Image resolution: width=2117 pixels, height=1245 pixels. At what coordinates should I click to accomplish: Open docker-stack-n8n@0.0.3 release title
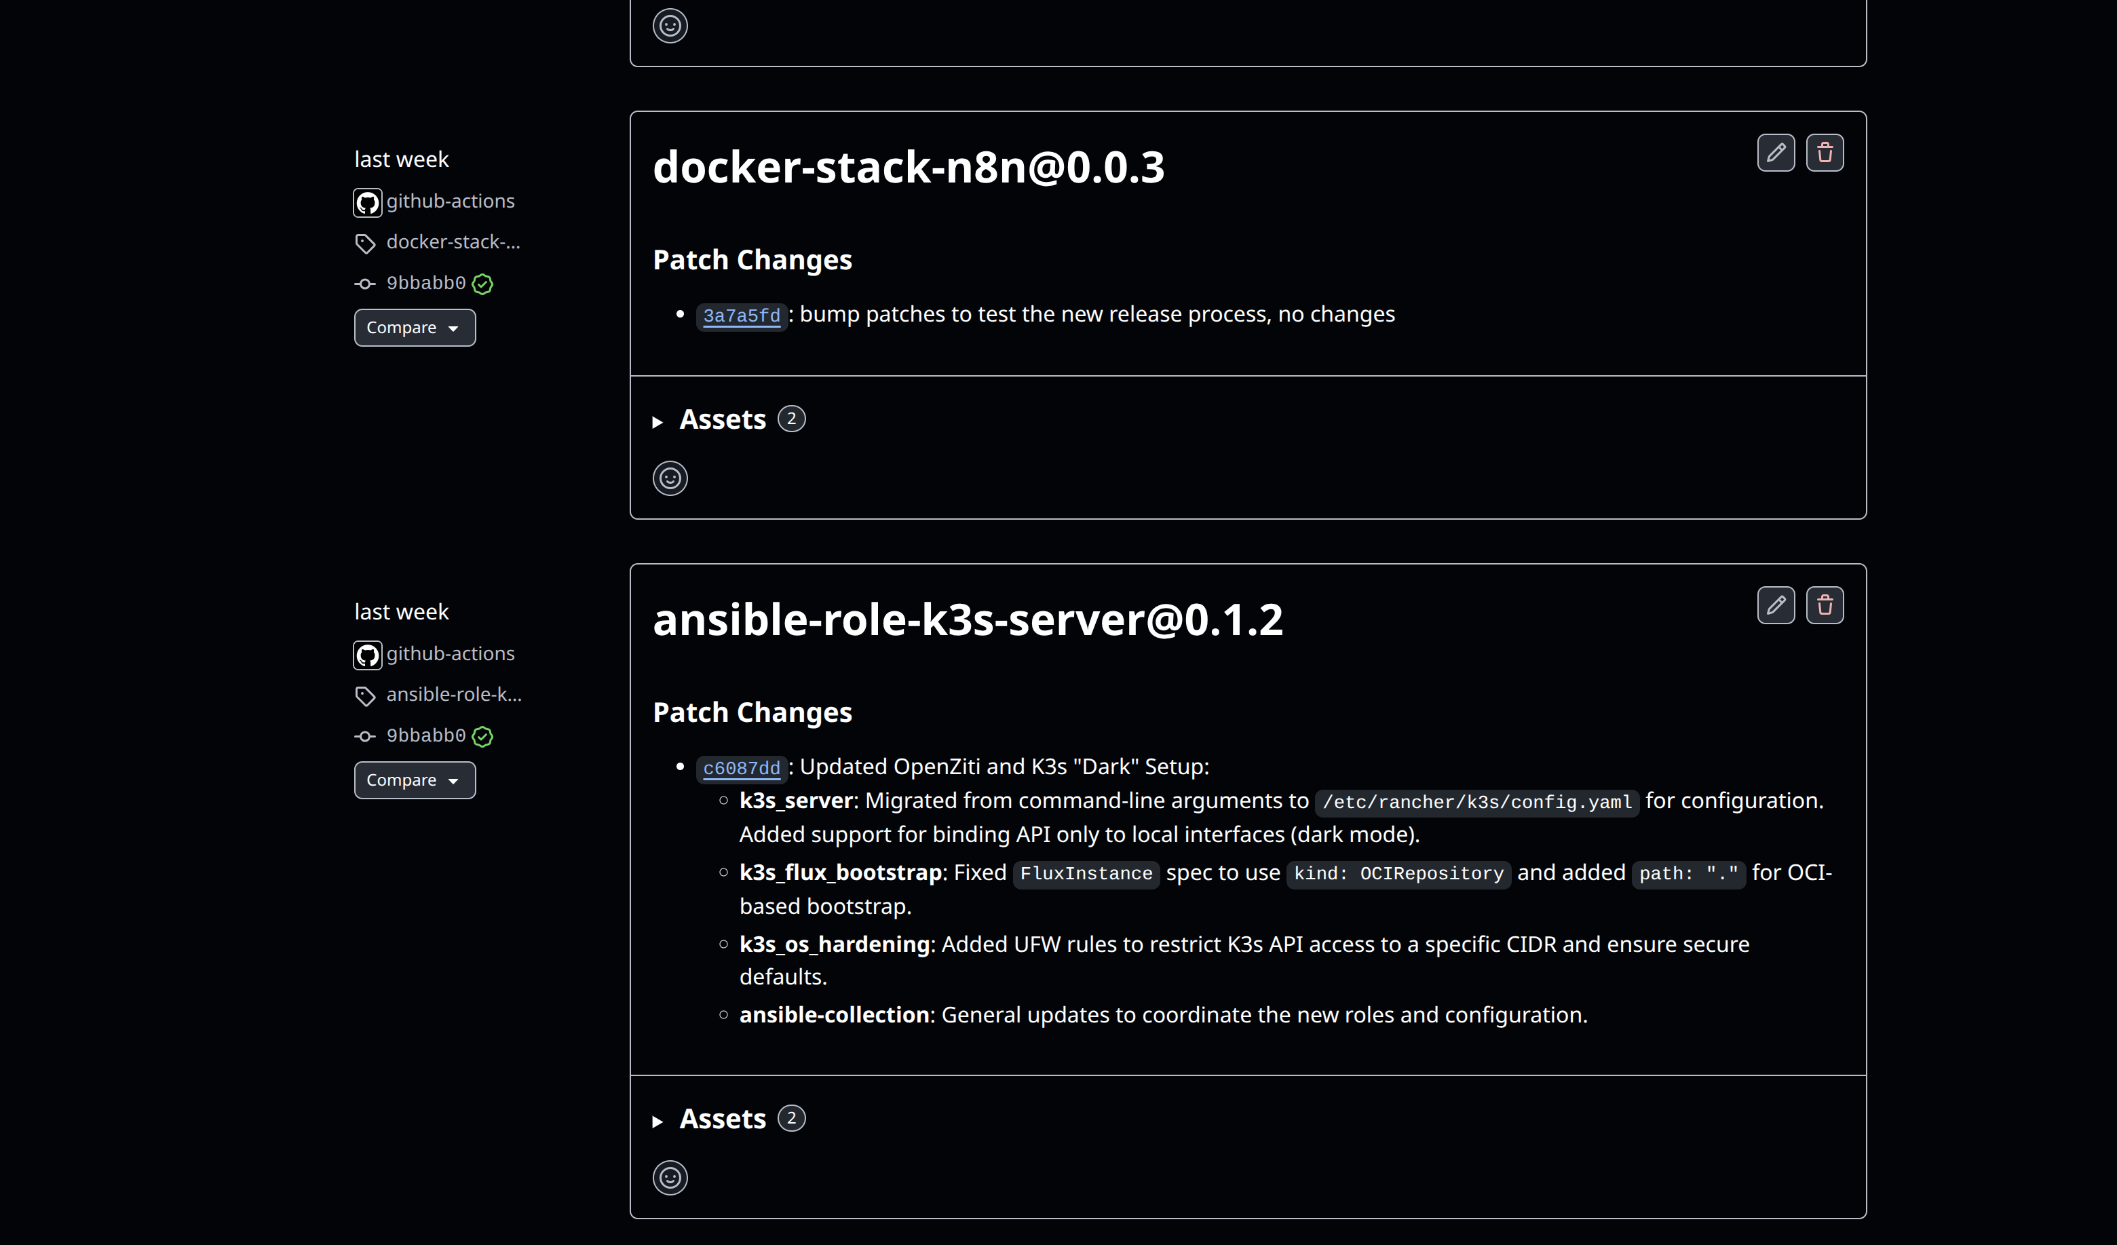pos(908,166)
